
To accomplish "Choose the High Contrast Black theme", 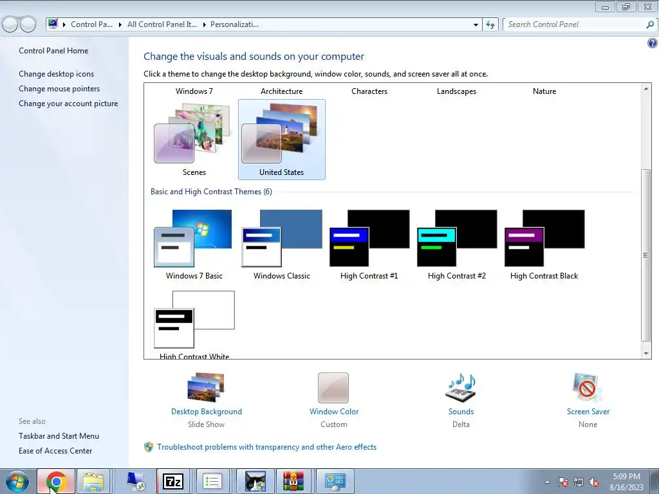I will coord(544,245).
